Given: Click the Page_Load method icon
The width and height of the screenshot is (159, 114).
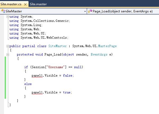Looking at the screenshot, I should tap(90, 11).
